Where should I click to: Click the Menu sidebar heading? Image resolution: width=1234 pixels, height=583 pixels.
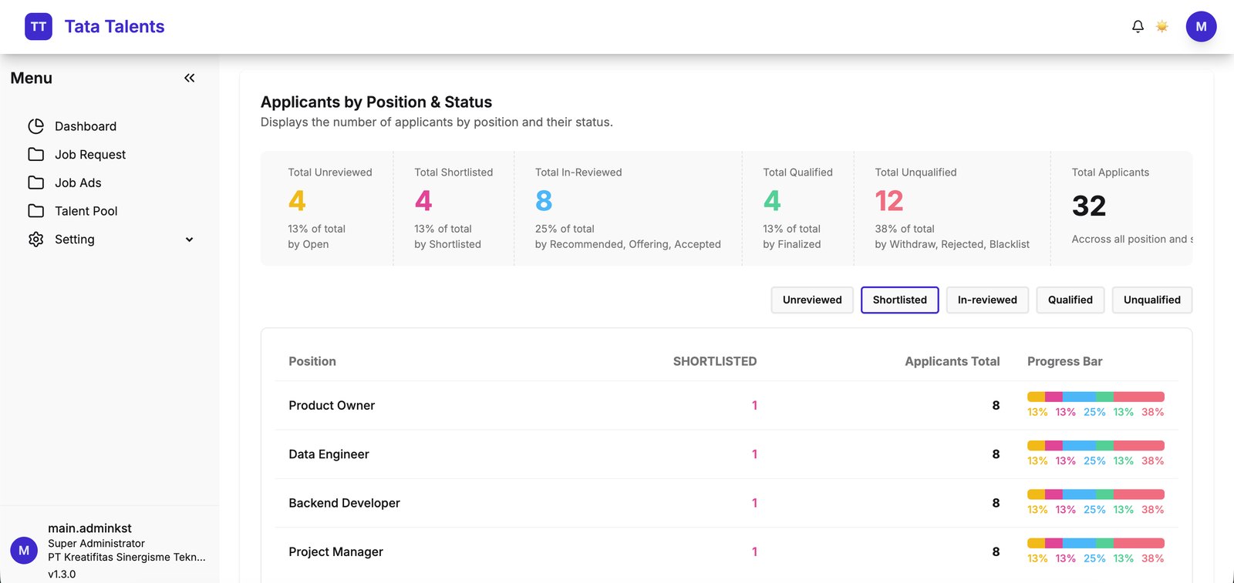point(32,78)
